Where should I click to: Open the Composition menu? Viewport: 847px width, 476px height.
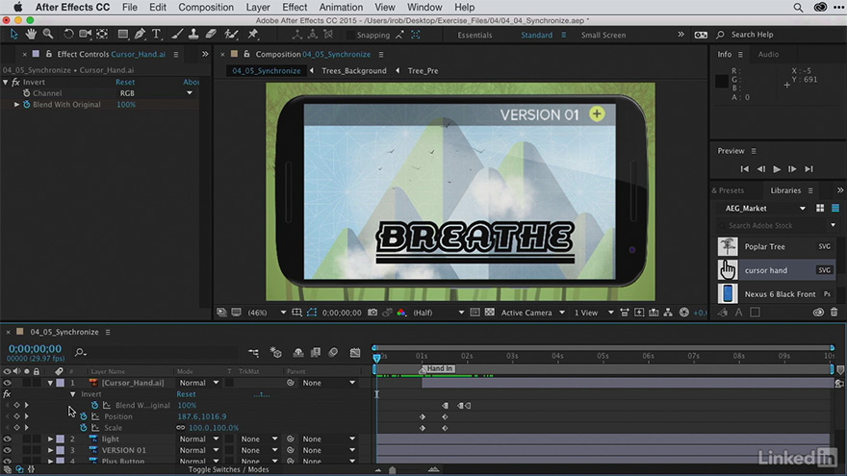click(x=206, y=8)
